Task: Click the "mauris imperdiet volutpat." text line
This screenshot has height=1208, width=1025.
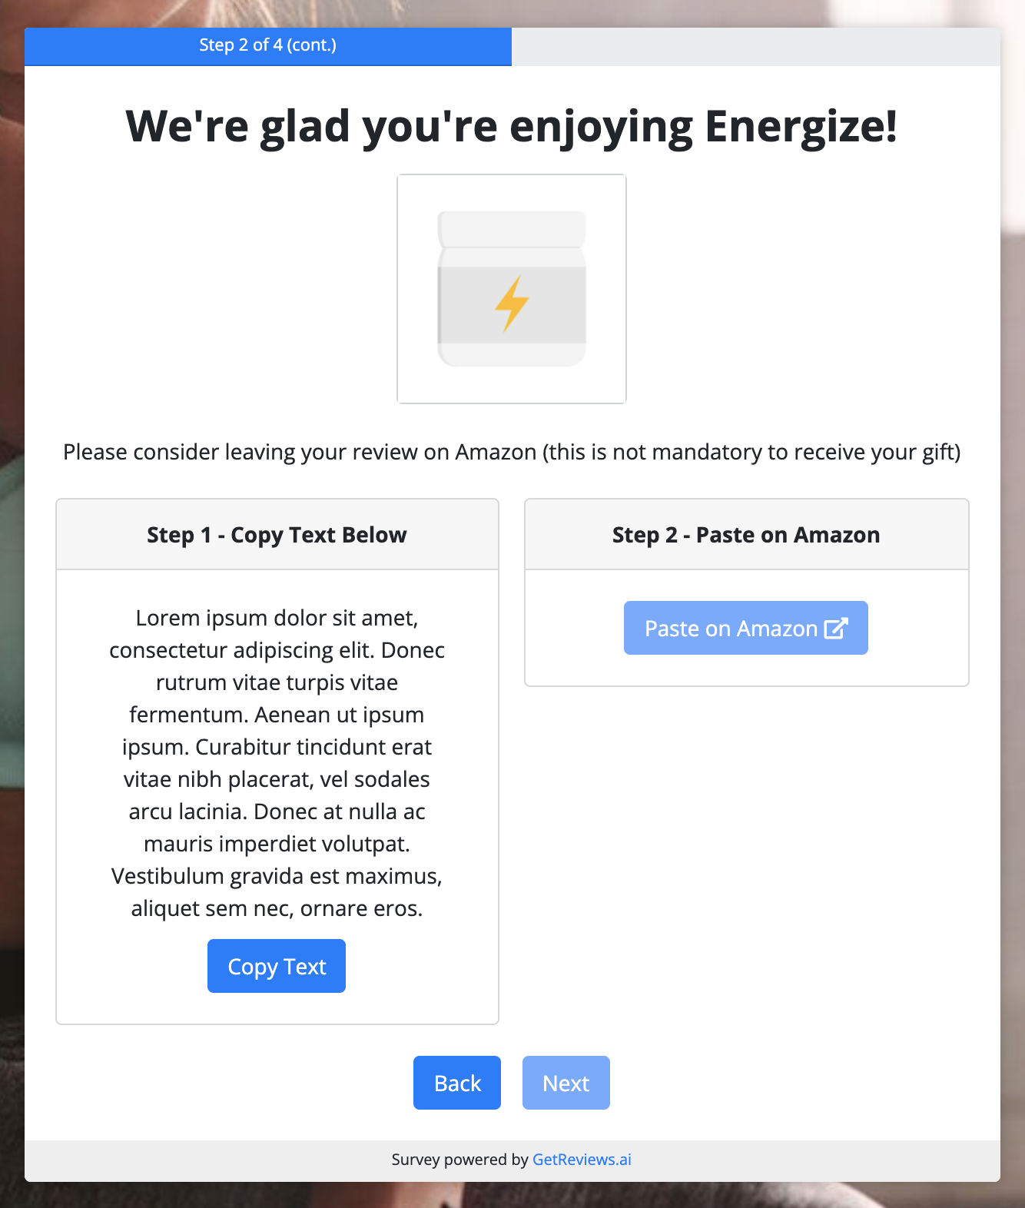Action: pos(277,844)
